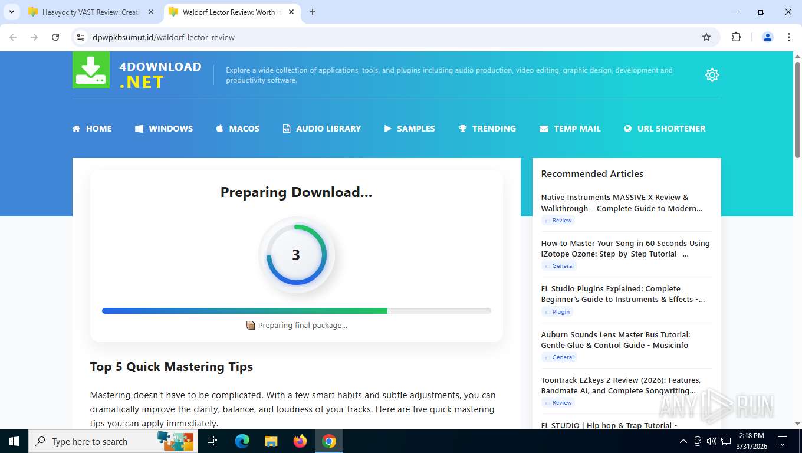This screenshot has height=453, width=802.
Task: Click General tag under Auburn Sounds article
Action: click(559, 357)
